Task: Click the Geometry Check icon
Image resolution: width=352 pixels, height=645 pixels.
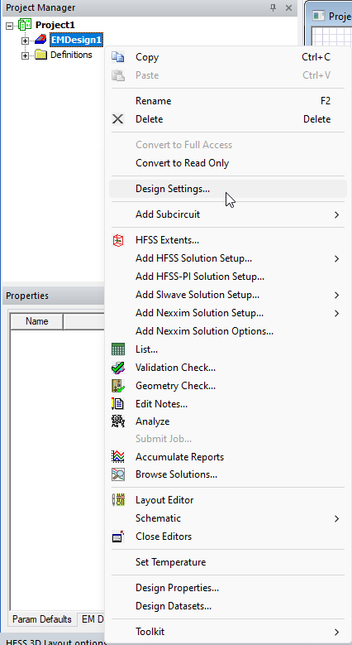Action: pyautogui.click(x=118, y=386)
